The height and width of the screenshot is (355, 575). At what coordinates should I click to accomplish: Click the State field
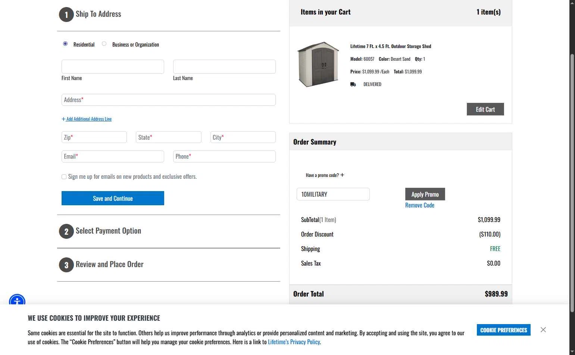(169, 137)
